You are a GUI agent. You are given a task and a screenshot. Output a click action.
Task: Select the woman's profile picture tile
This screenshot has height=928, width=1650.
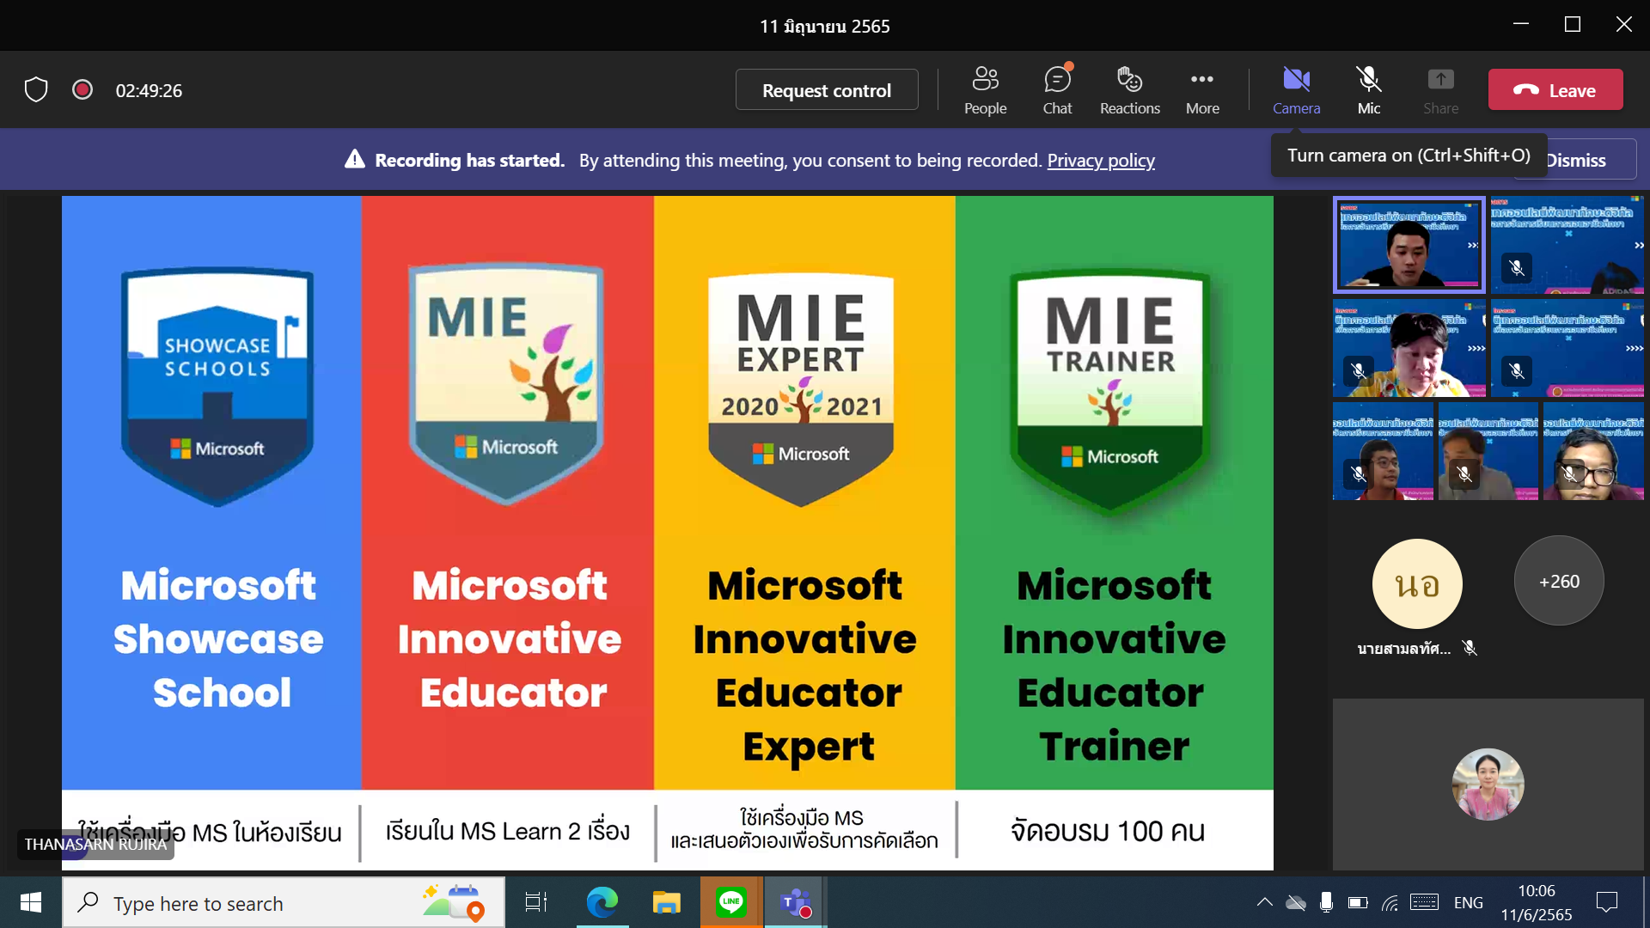(1488, 784)
